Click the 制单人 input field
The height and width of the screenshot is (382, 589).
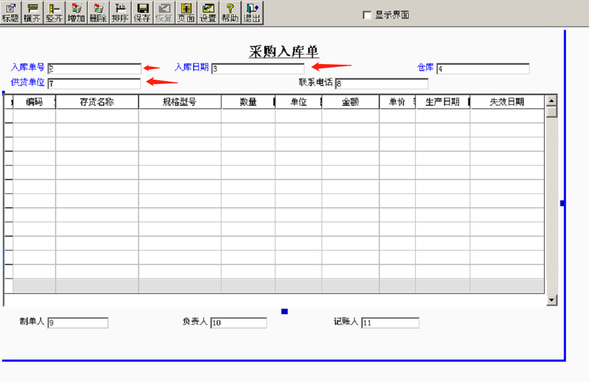(x=78, y=323)
